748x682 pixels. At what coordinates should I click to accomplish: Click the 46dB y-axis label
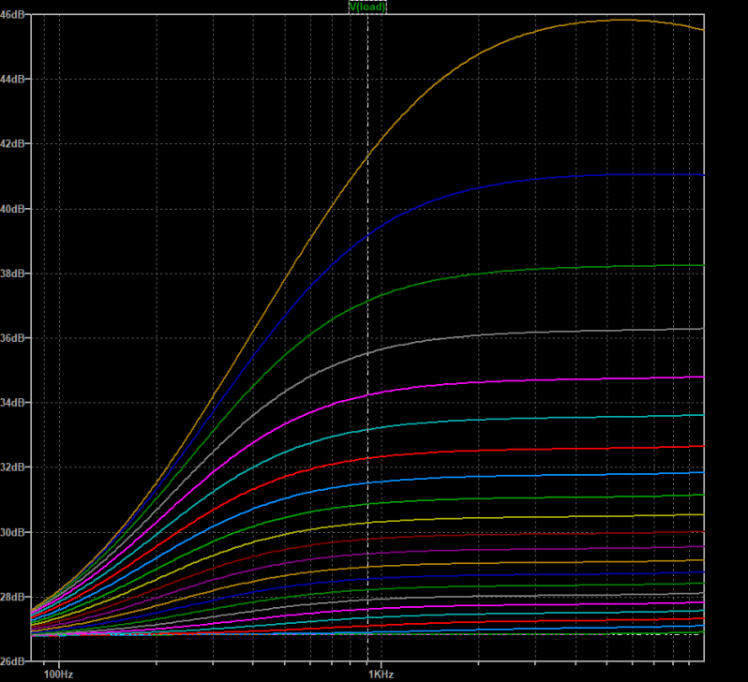click(x=15, y=15)
